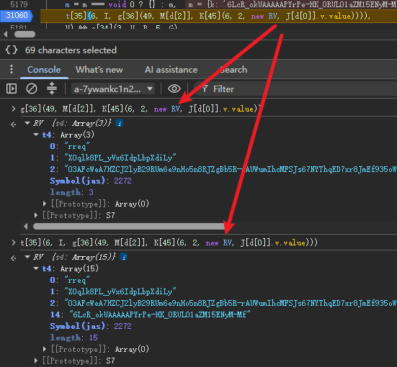Image resolution: width=397 pixels, height=367 pixels.
Task: Create a live expression with eye icon
Action: tap(174, 89)
